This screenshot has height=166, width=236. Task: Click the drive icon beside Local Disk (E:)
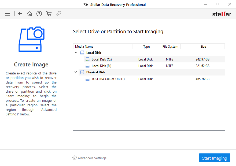point(87,66)
